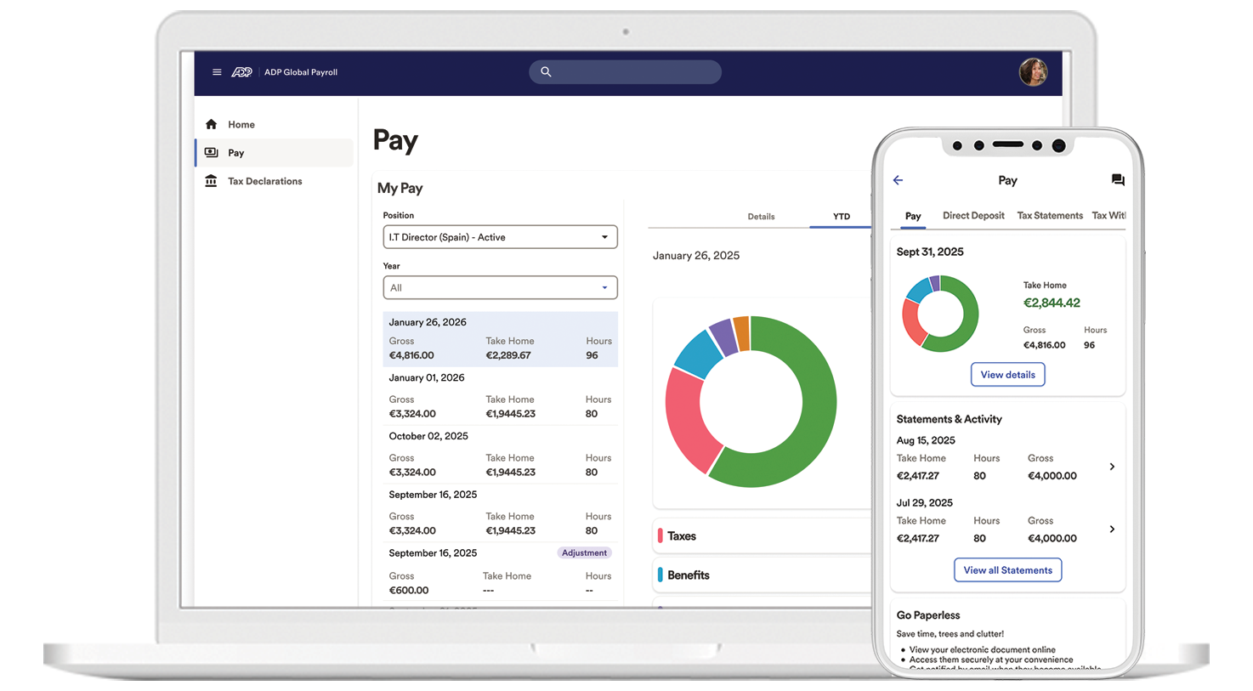Viewport: 1253px width, 691px height.
Task: Switch to the YTD tab
Action: point(841,217)
